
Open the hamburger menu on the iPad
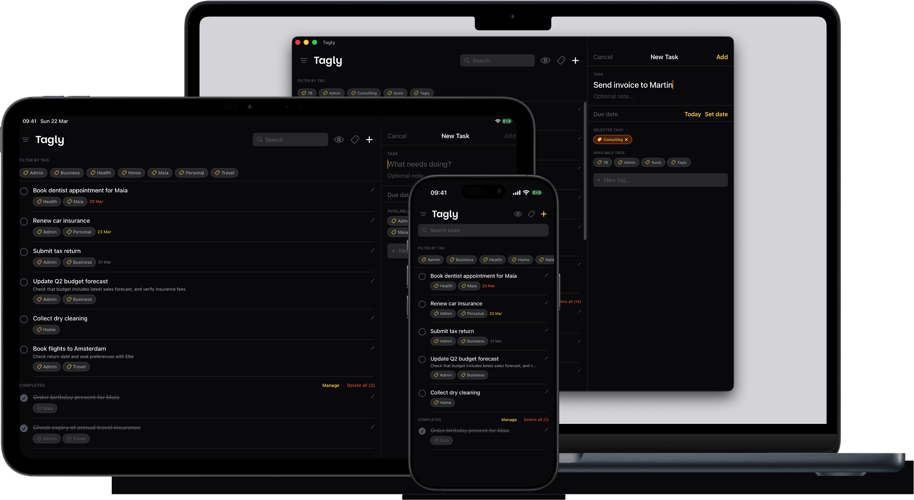point(25,140)
